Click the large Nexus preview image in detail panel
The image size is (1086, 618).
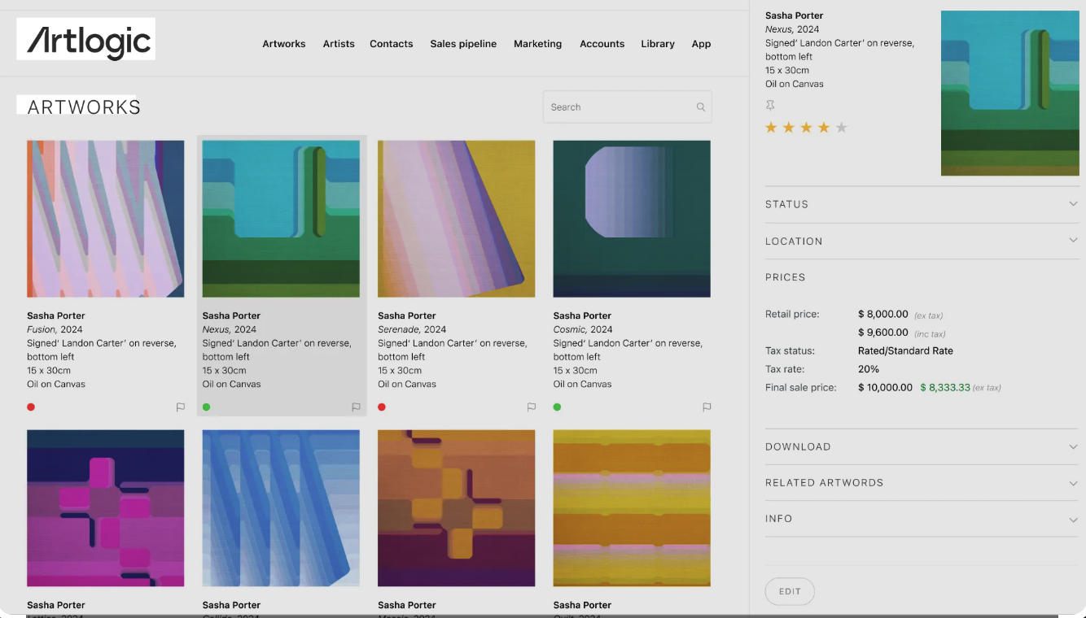1010,93
